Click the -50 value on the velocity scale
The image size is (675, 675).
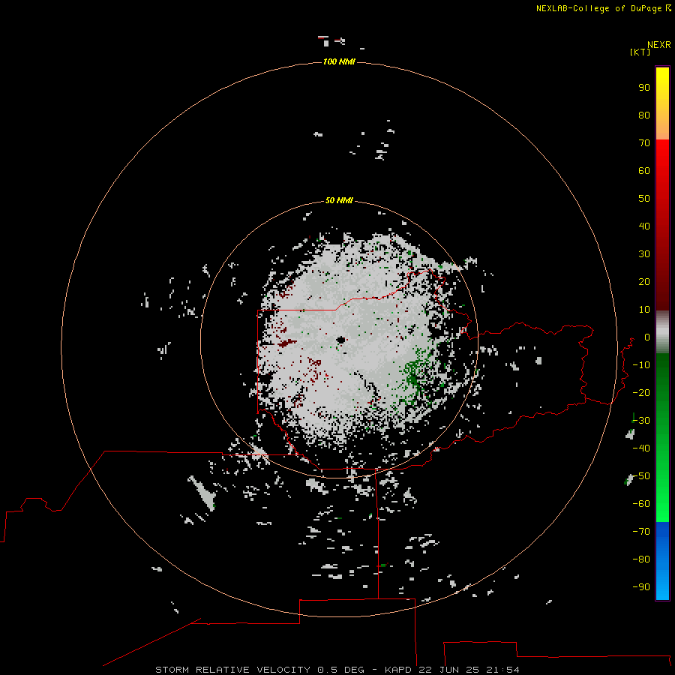[641, 476]
